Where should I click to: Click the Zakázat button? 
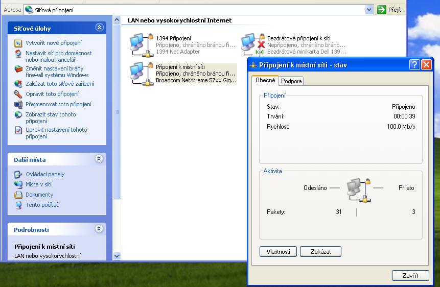point(320,252)
